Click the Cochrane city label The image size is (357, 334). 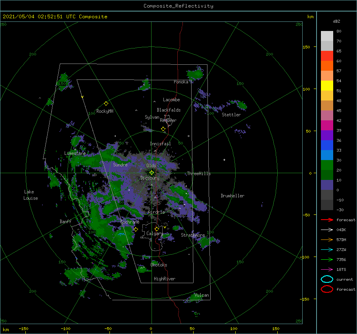pos(130,222)
